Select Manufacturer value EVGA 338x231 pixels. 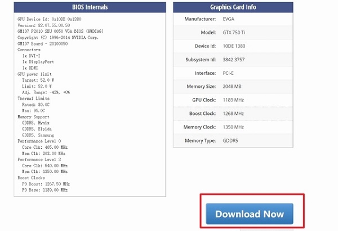pos(229,19)
